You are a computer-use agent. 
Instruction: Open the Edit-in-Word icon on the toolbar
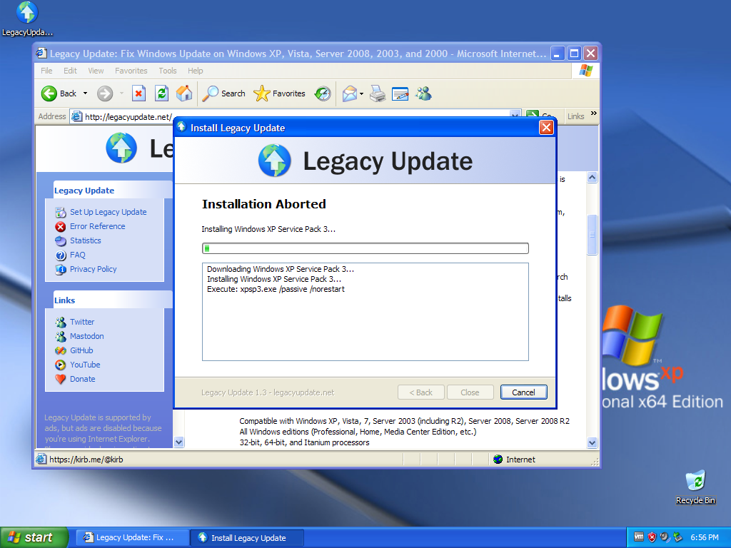click(400, 93)
